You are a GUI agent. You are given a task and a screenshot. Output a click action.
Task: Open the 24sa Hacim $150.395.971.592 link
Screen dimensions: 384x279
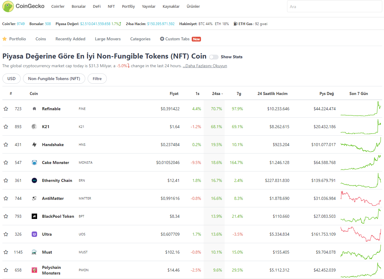[x=161, y=24]
